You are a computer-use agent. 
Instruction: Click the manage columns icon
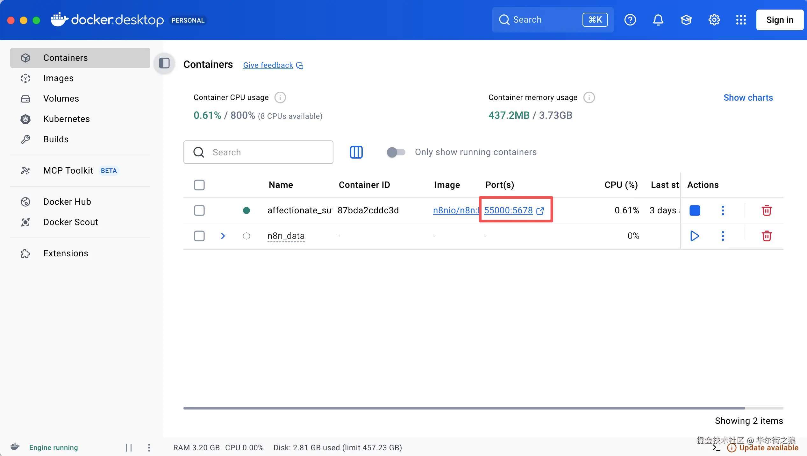coord(356,152)
